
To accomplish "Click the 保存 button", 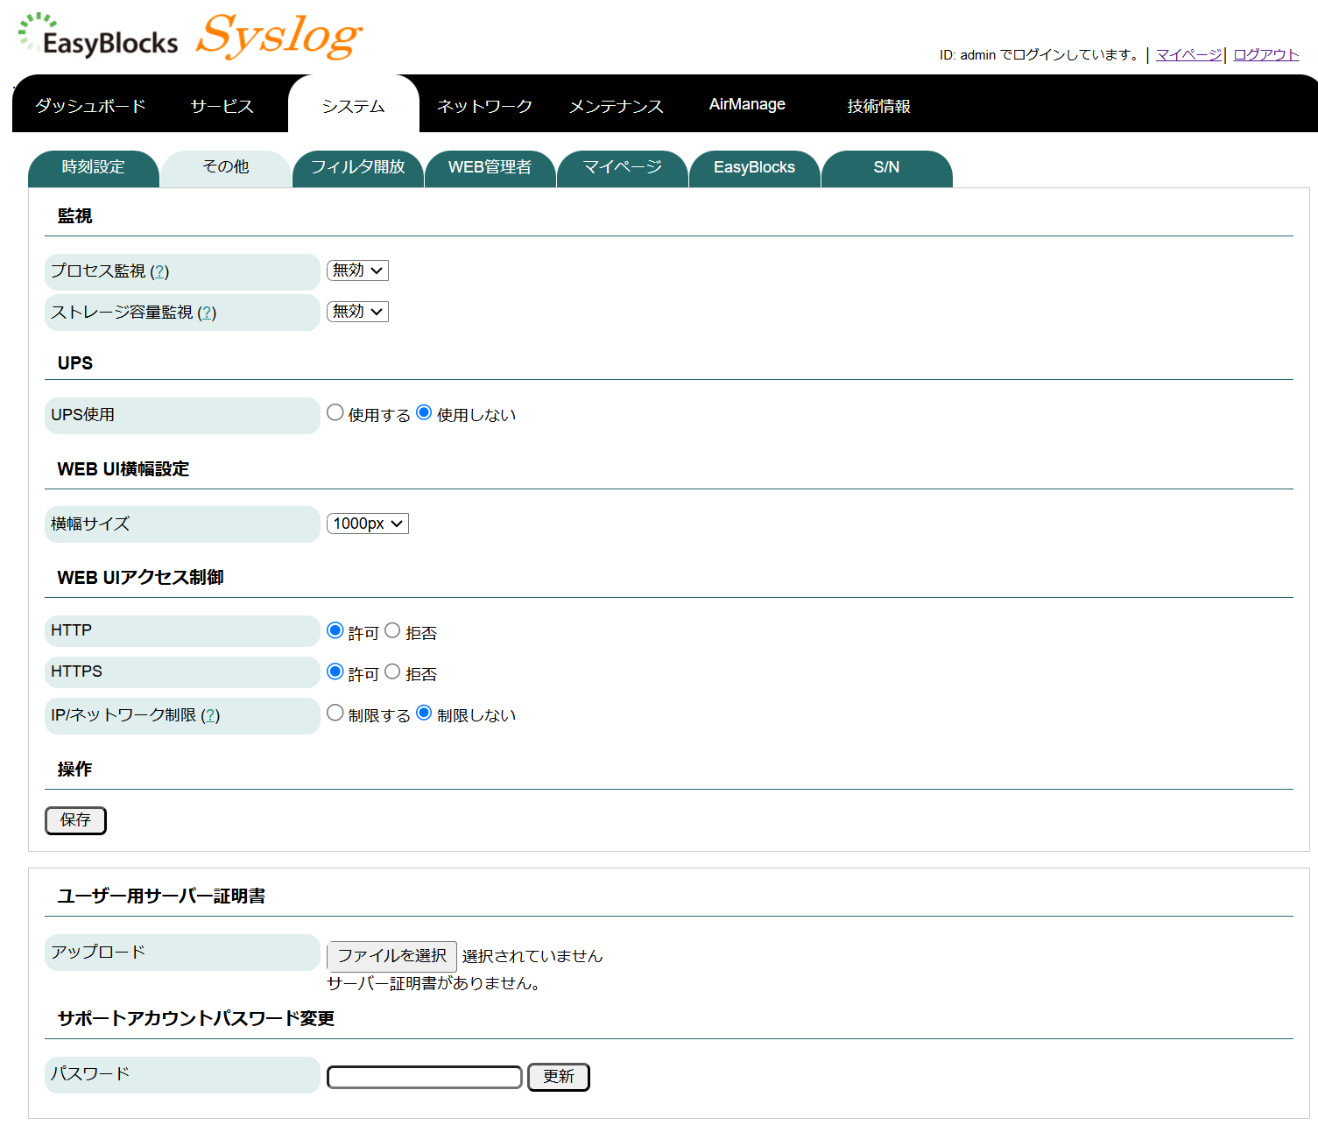I will (x=75, y=820).
